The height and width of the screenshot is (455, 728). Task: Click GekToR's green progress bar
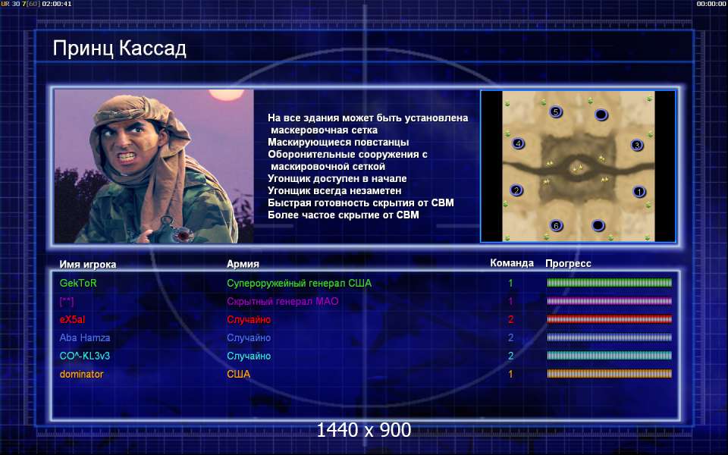[x=609, y=283]
